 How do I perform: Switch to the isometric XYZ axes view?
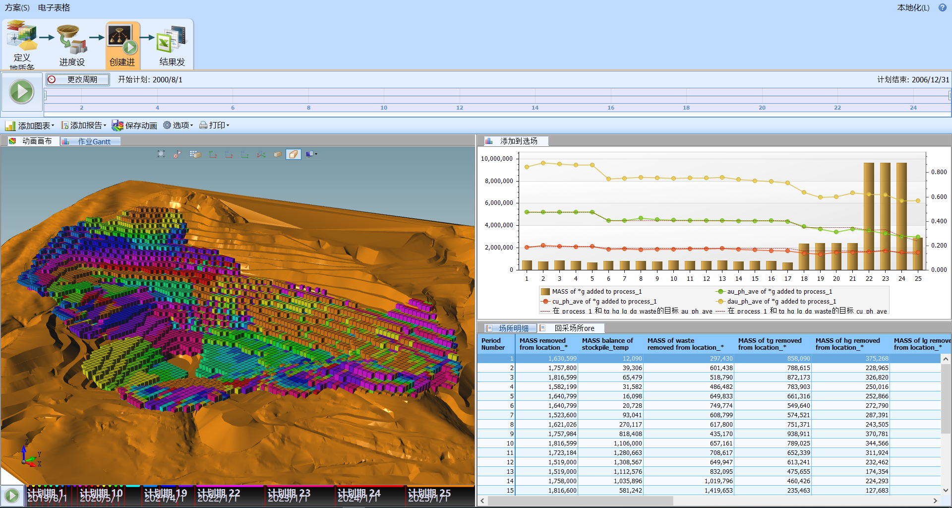[x=261, y=154]
